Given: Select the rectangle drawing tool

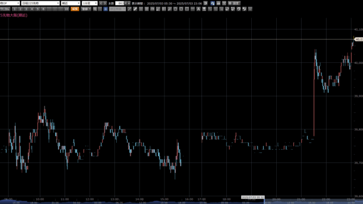Looking at the screenshot, I should click(x=187, y=9).
